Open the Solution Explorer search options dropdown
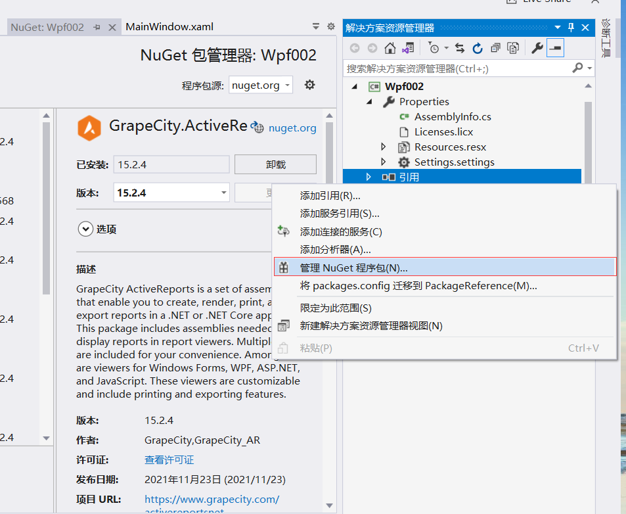The height and width of the screenshot is (514, 626). click(590, 68)
